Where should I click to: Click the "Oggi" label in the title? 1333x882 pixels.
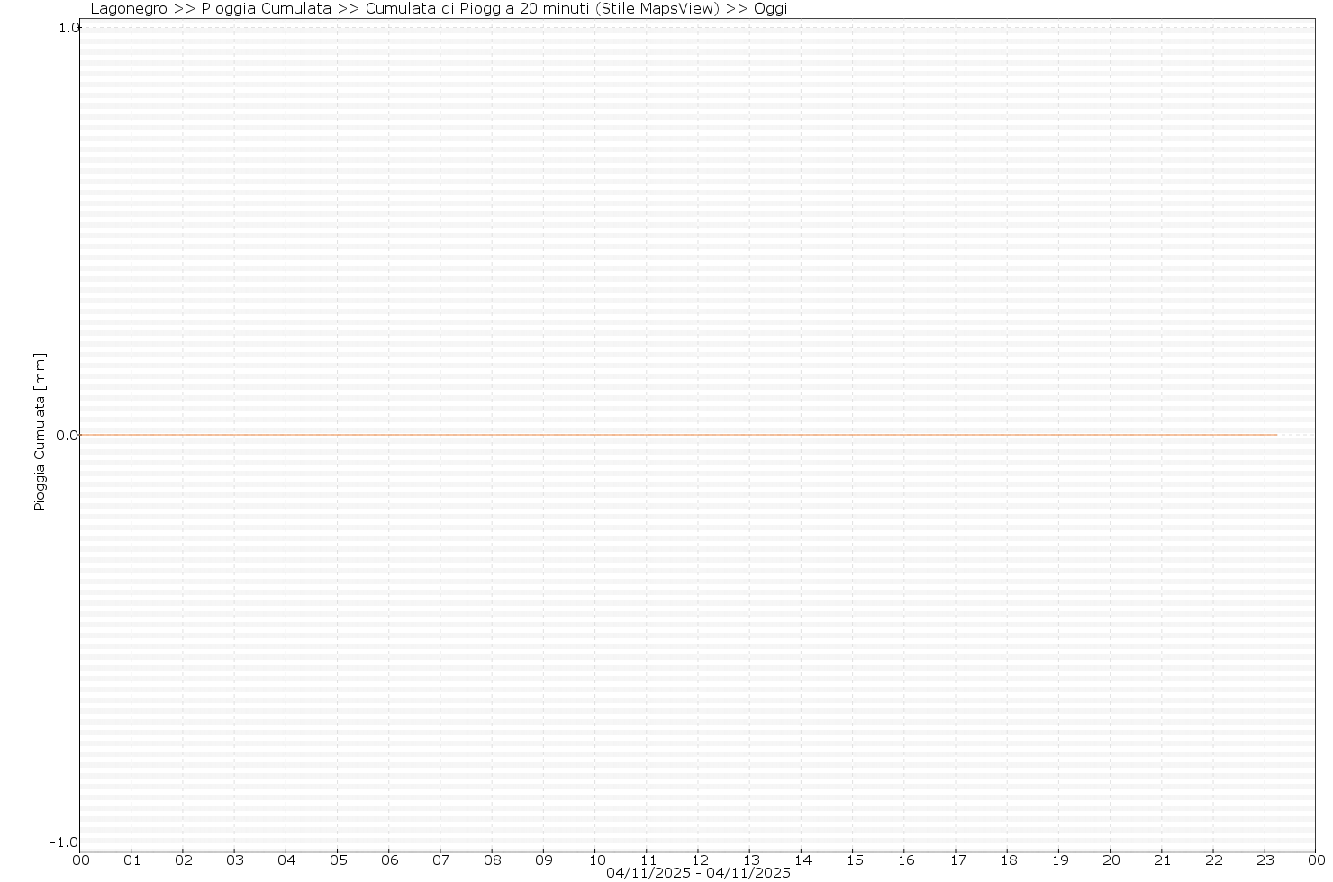[x=770, y=9]
